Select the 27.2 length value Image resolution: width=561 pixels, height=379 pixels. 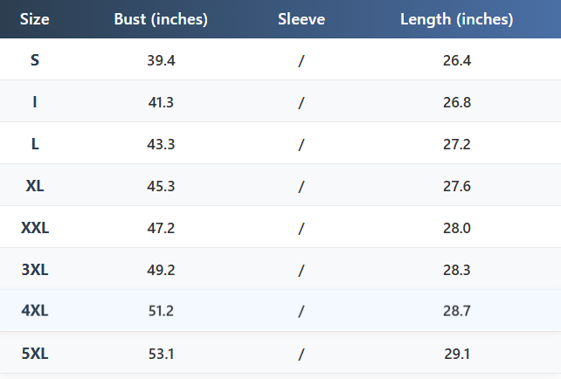[x=456, y=144]
